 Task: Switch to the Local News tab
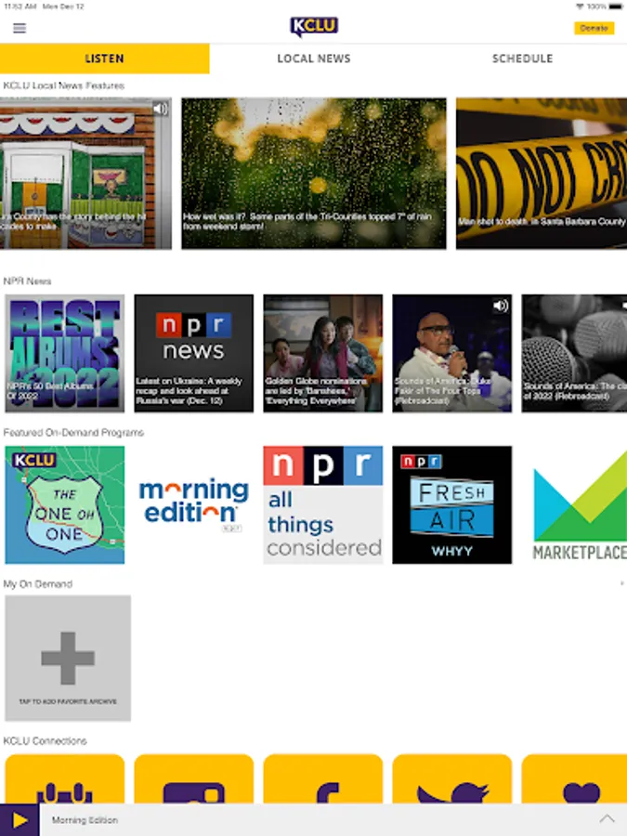pyautogui.click(x=314, y=59)
